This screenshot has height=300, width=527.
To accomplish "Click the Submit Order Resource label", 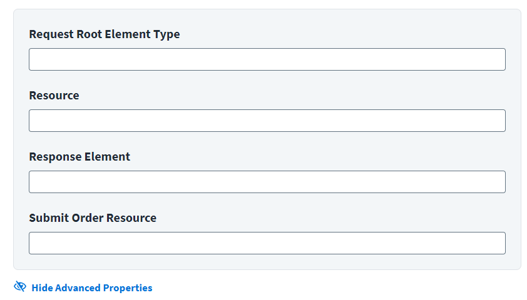I will 93,217.
